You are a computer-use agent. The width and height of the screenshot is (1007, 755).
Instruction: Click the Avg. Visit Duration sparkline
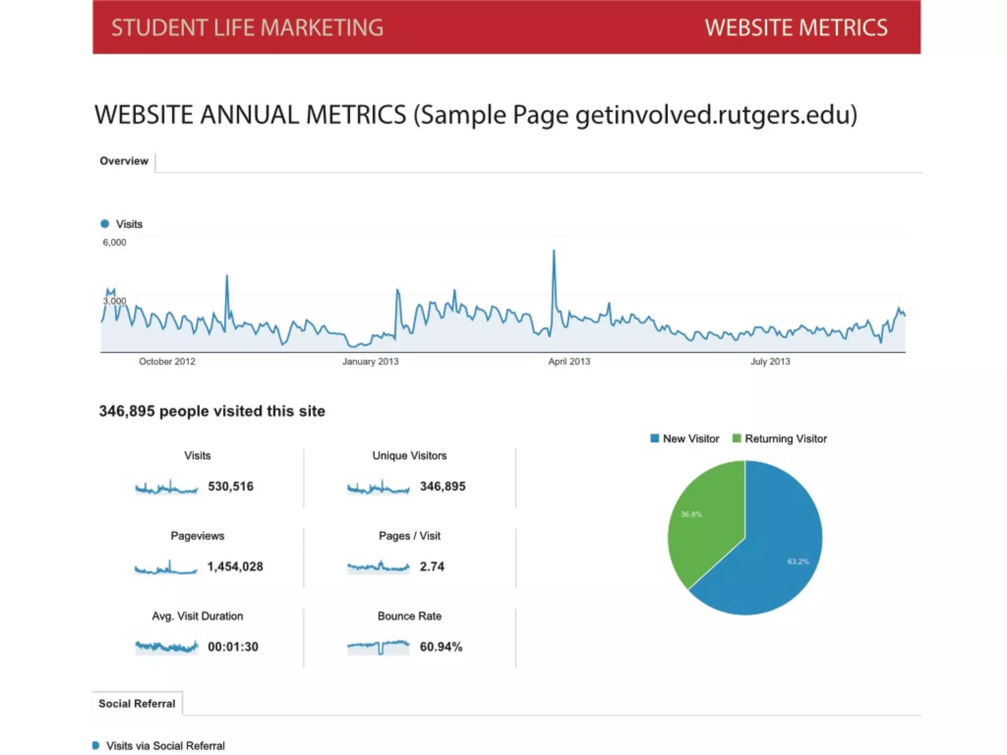[166, 647]
